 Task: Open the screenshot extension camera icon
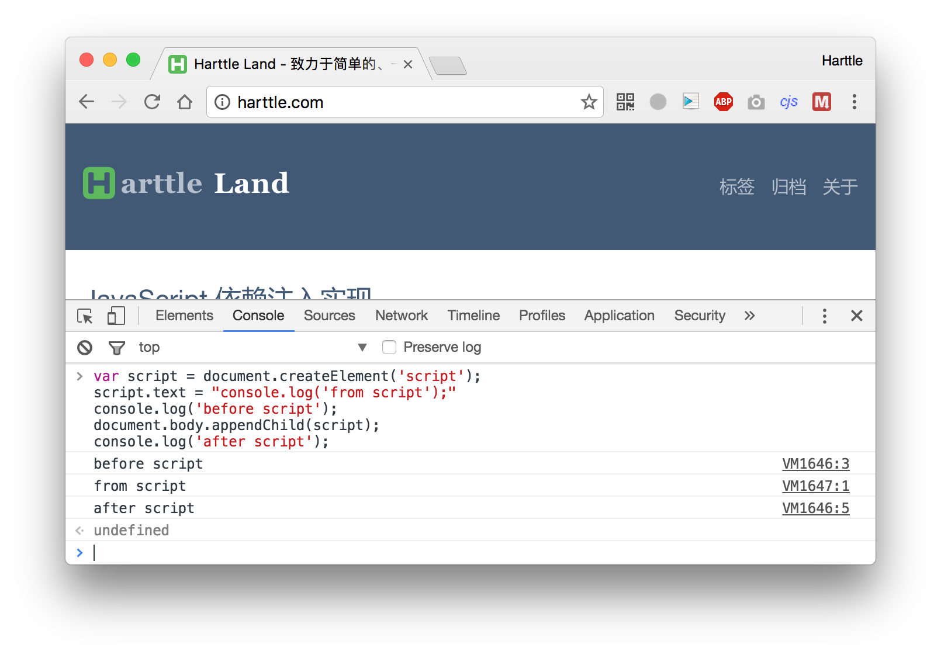756,102
